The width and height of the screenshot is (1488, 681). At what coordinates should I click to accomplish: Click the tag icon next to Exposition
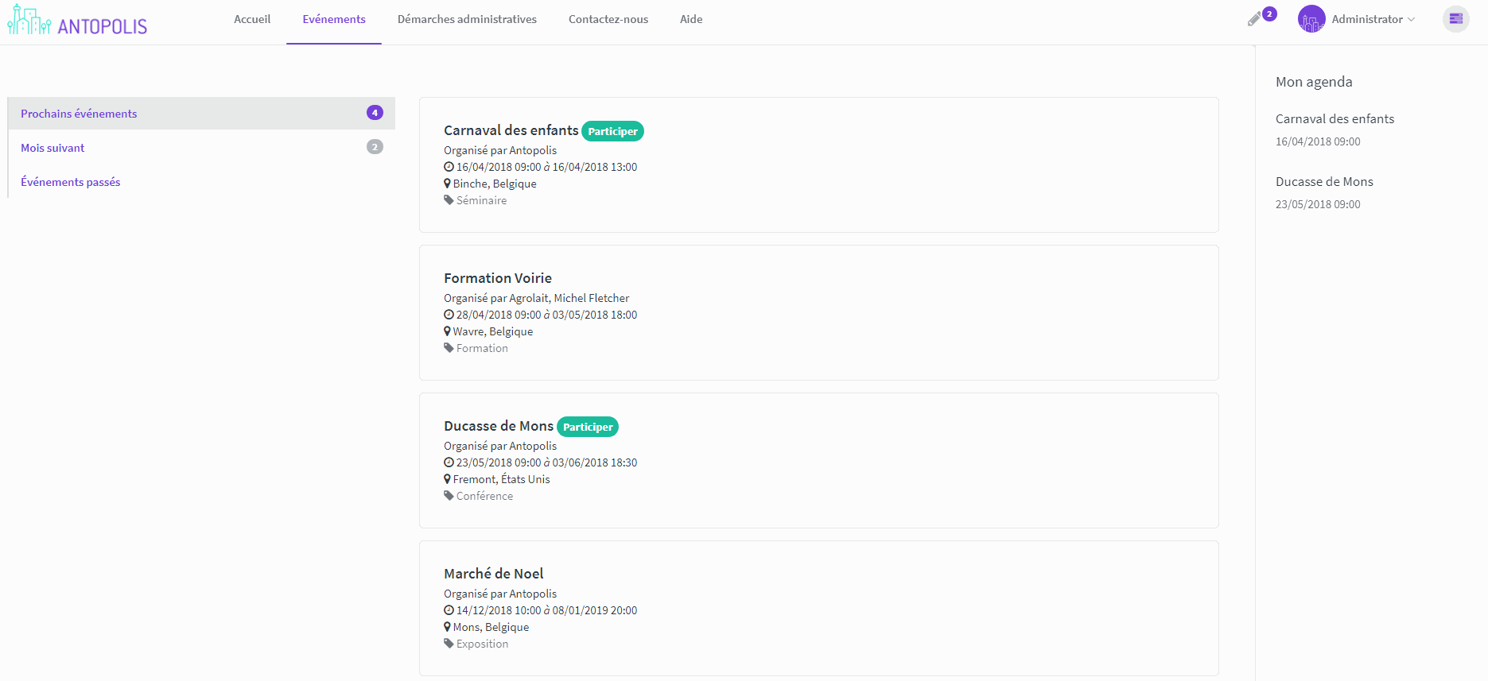(x=449, y=644)
